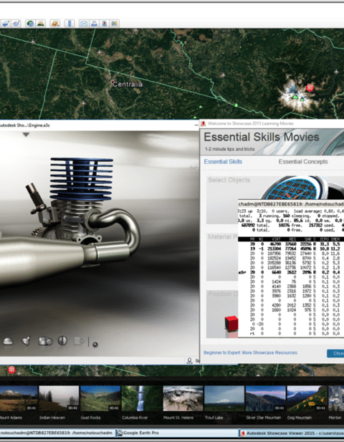This screenshot has width=344, height=442.
Task: Click the user icon in Showcase status bar
Action: pos(189,360)
